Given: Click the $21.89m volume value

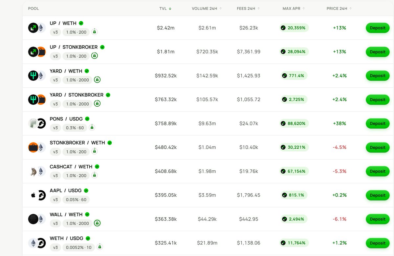Looking at the screenshot, I should [207, 243].
